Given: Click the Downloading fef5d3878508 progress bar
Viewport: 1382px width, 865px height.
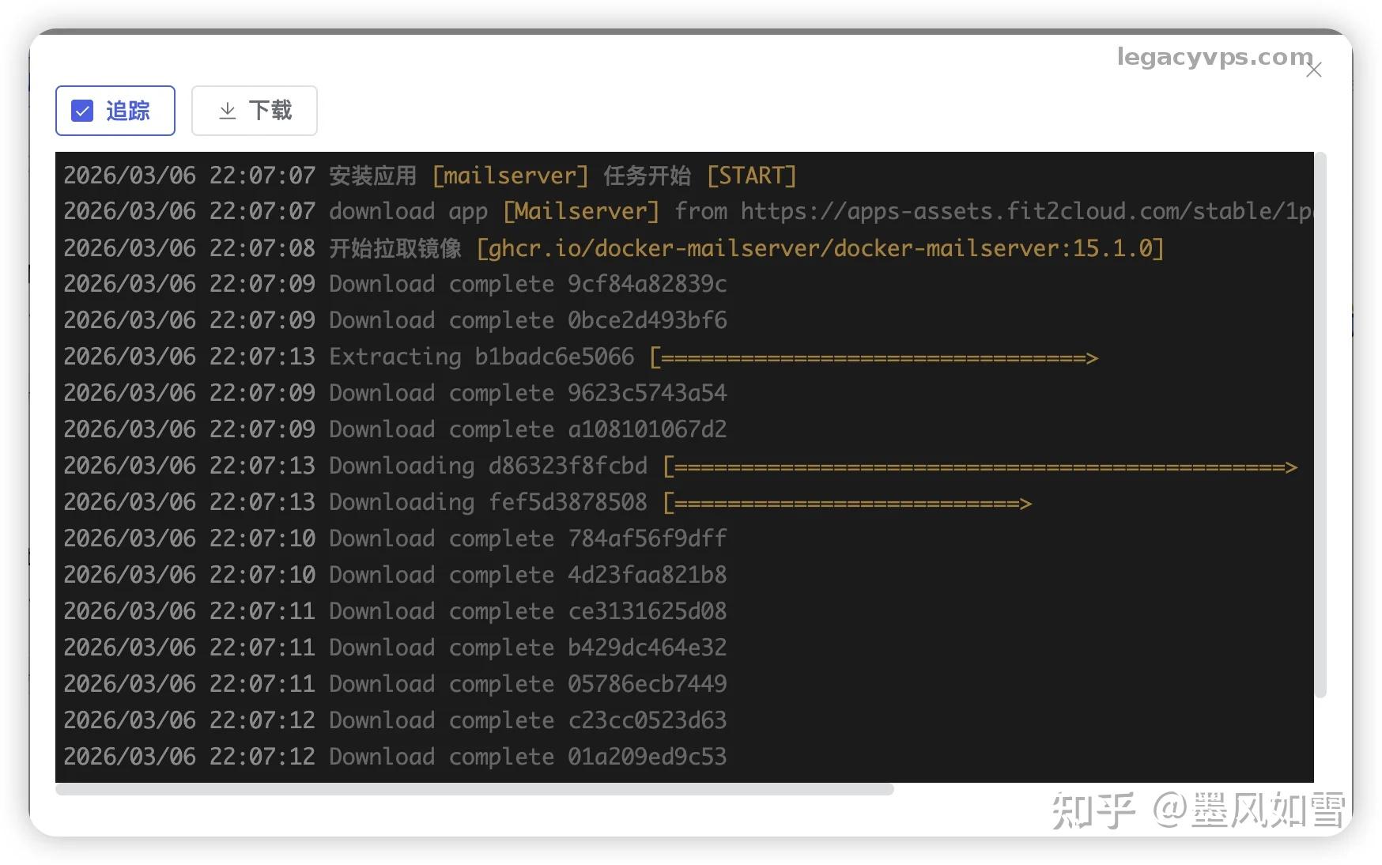Looking at the screenshot, I should [847, 503].
